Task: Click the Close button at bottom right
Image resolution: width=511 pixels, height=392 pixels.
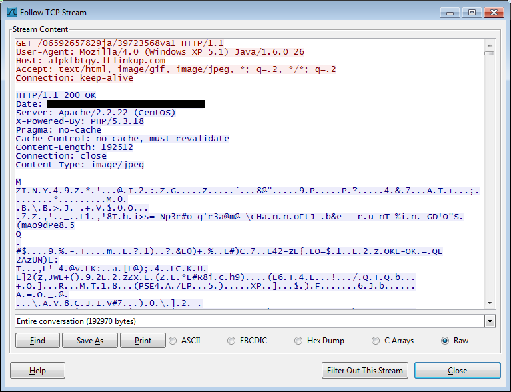Action: click(x=457, y=371)
